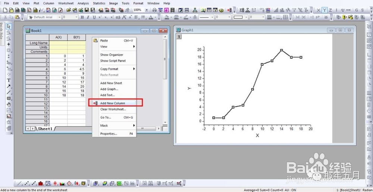Click the B(Y) column header
Image resolution: width=373 pixels, height=192 pixels.
tap(76, 38)
